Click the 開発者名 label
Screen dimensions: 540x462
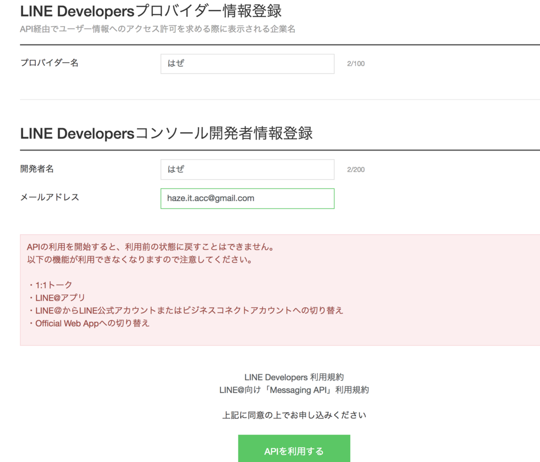tap(37, 169)
